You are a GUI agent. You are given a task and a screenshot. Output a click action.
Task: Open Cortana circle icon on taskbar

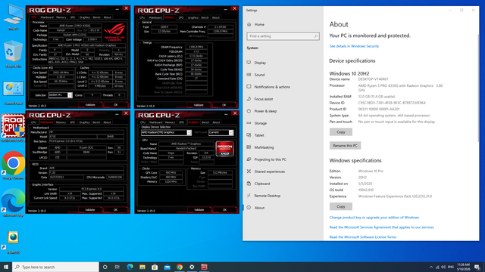[105, 267]
